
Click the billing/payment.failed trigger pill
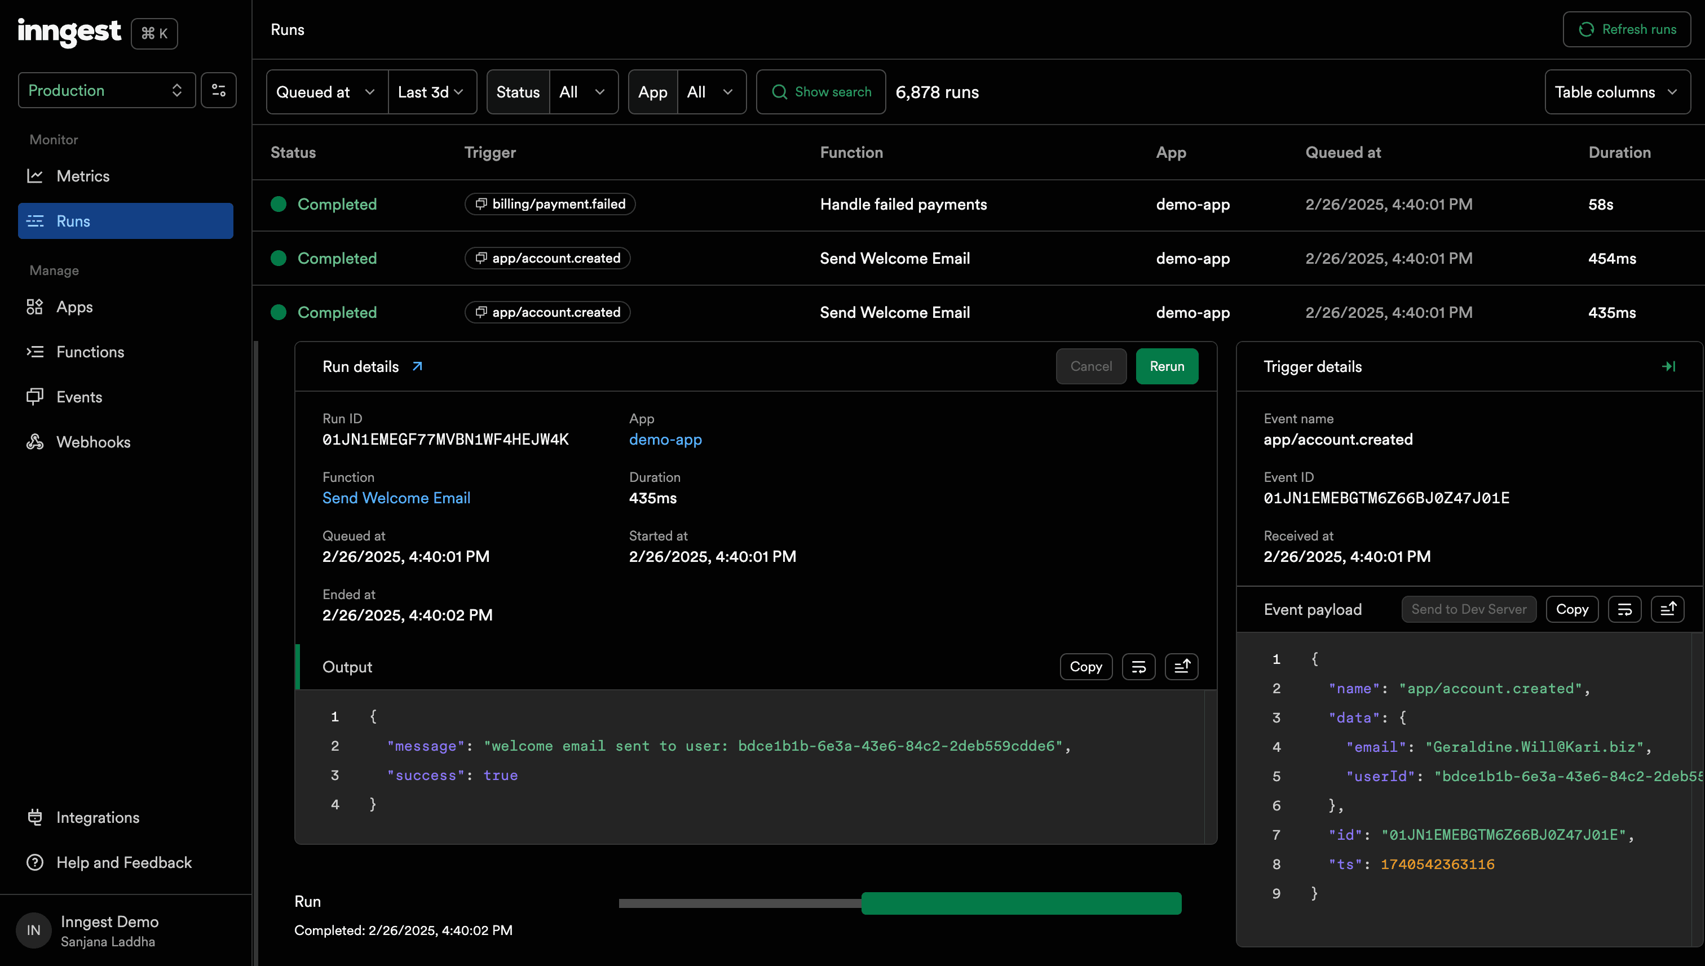[x=550, y=203]
